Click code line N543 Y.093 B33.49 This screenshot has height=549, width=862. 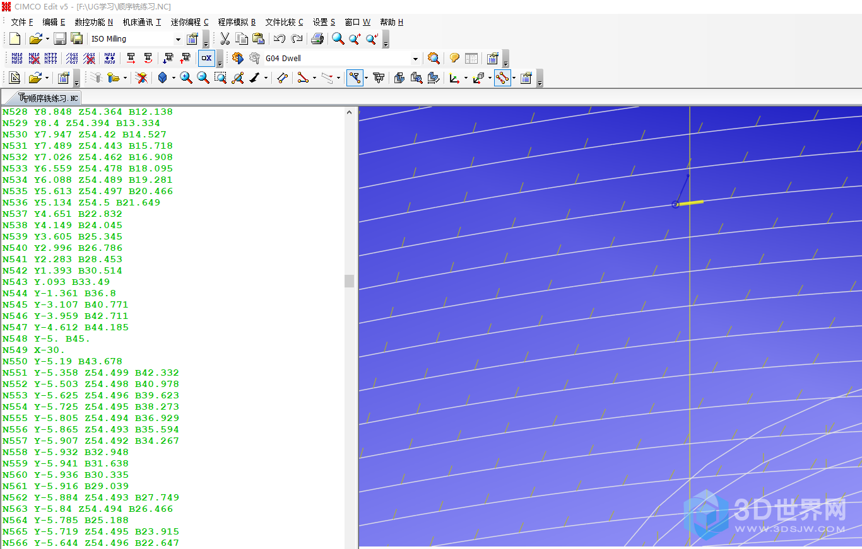pos(56,282)
